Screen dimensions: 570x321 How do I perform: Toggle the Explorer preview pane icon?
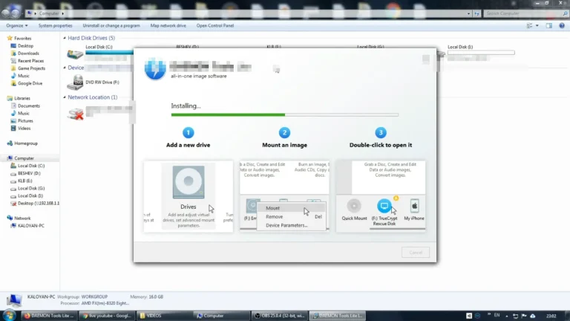click(x=549, y=26)
